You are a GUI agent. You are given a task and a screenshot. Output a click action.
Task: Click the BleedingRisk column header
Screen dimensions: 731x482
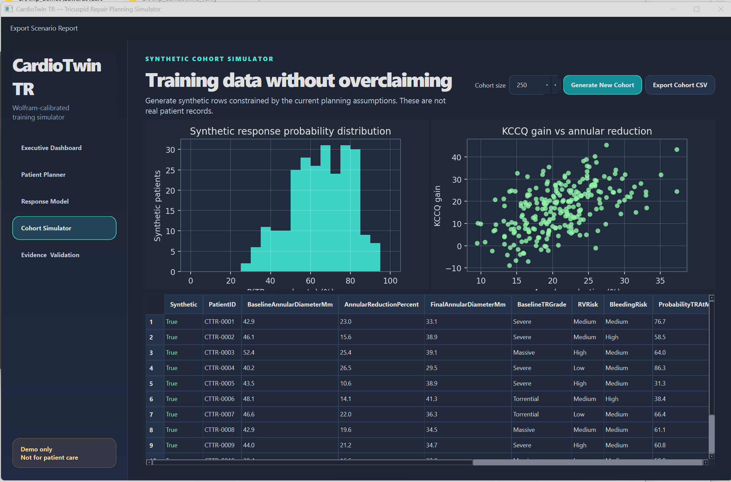pos(628,304)
